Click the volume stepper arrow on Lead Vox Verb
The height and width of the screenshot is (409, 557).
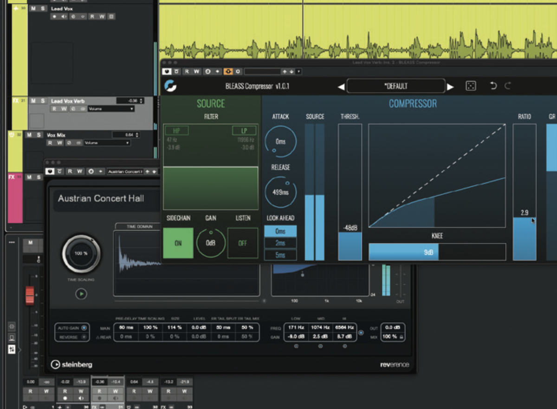141,100
